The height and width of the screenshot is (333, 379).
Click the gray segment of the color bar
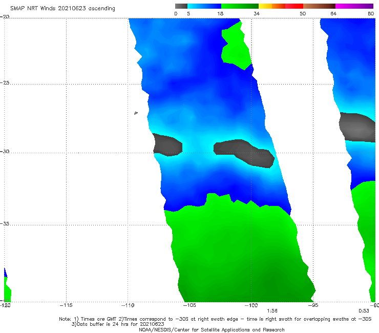click(181, 6)
